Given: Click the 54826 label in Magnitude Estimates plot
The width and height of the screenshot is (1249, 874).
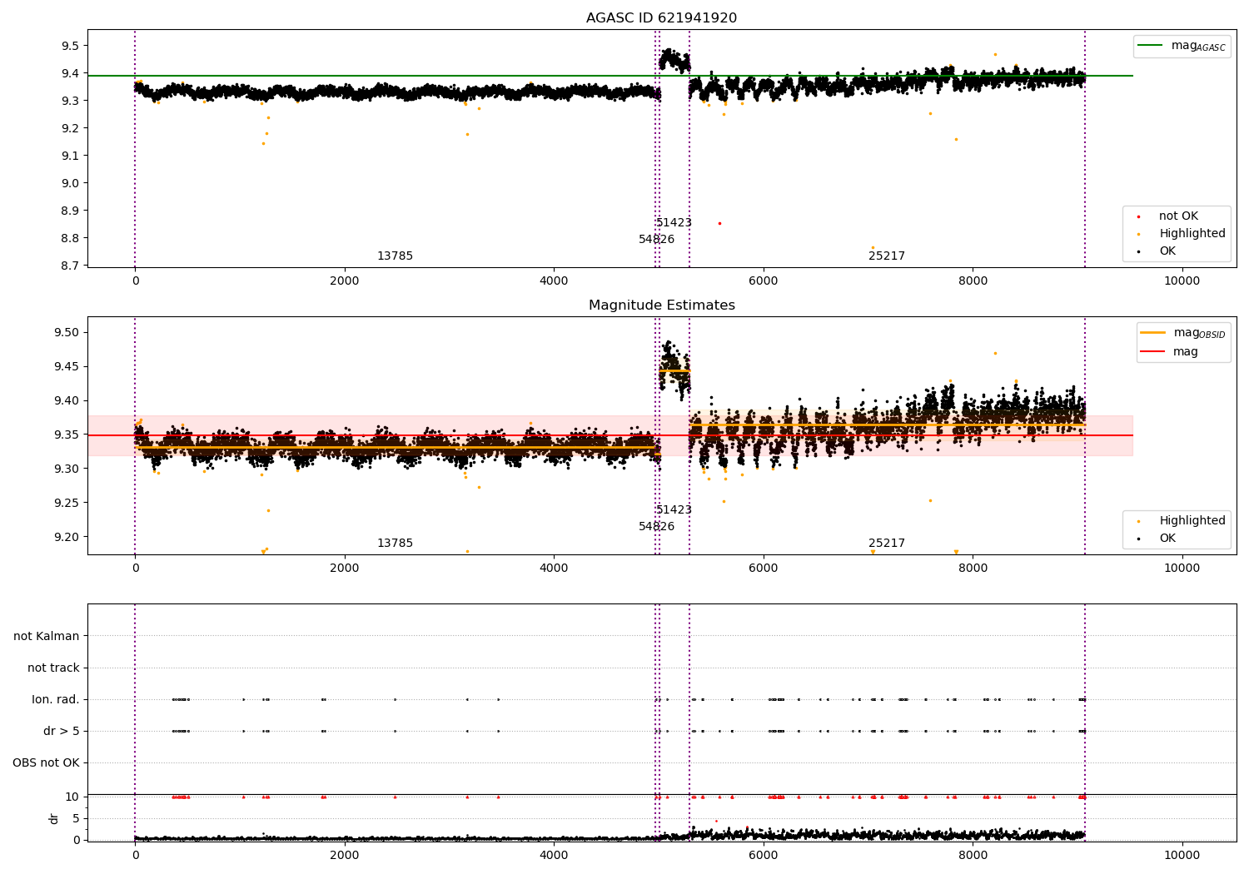Looking at the screenshot, I should click(x=657, y=527).
